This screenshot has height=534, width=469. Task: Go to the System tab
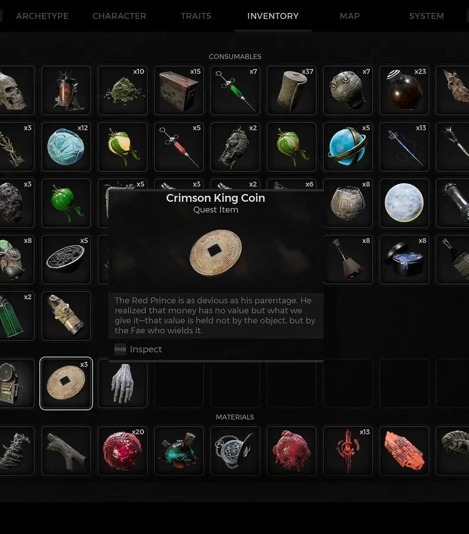pos(426,16)
